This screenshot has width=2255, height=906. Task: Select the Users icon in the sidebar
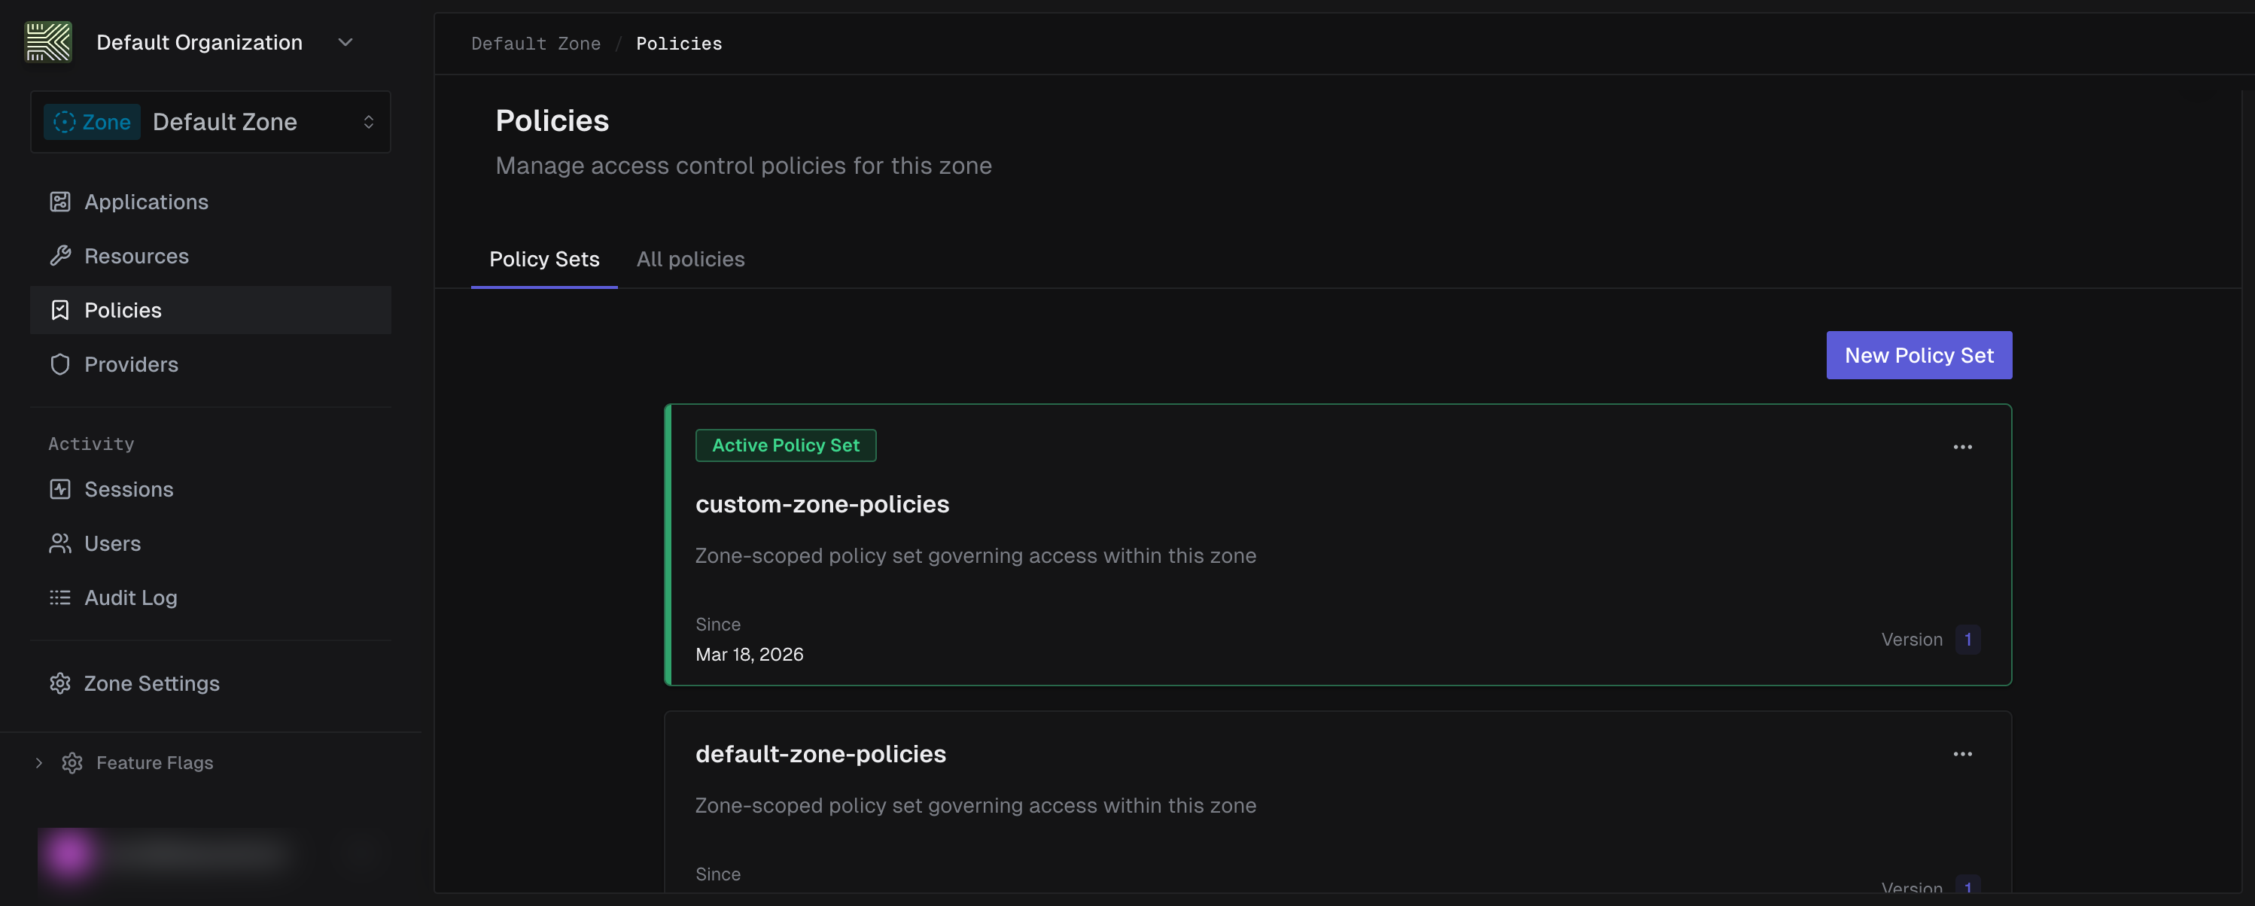pyautogui.click(x=59, y=543)
